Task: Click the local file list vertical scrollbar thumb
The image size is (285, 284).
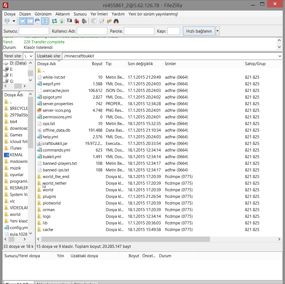Action: [31, 123]
